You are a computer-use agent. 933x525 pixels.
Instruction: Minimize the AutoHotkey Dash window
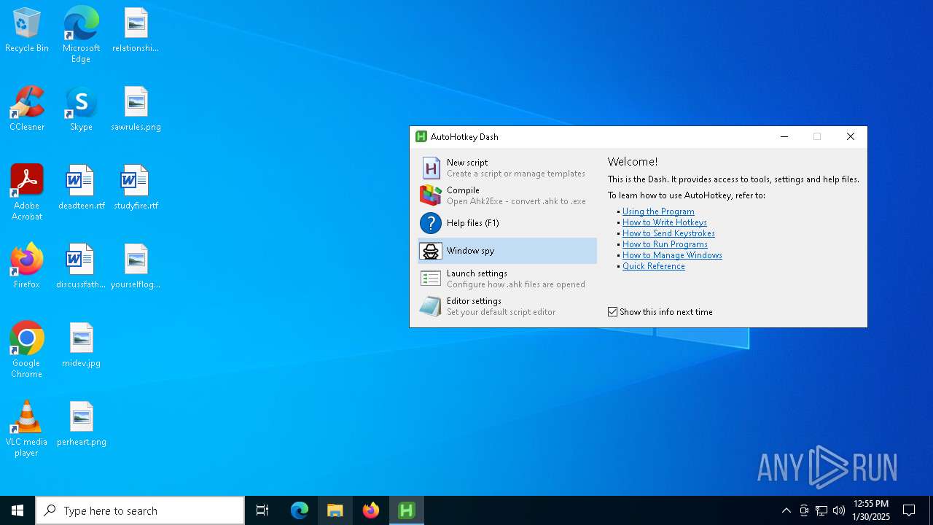coord(784,136)
